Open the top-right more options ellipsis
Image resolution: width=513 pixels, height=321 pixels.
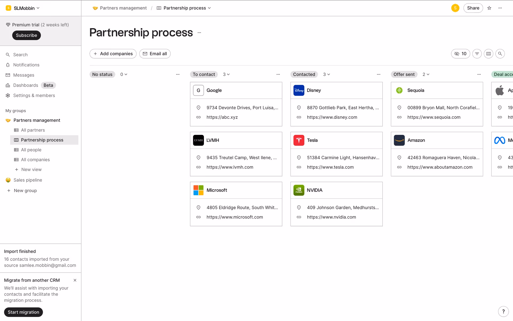[500, 8]
